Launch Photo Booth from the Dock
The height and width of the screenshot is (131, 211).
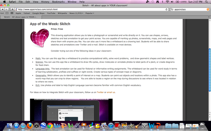coord(118,126)
